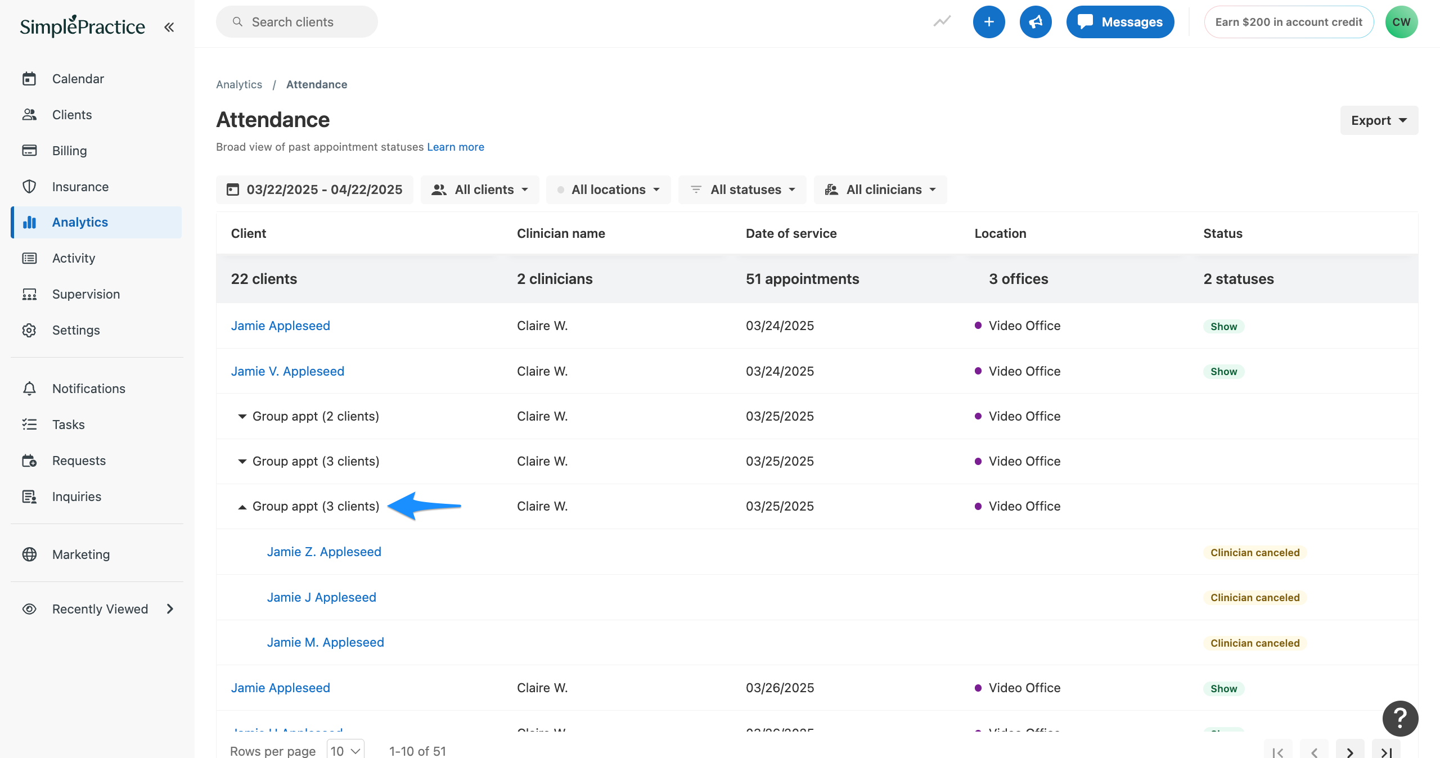Screen dimensions: 1440x758
Task: Click the Location column header
Action: coord(1000,233)
